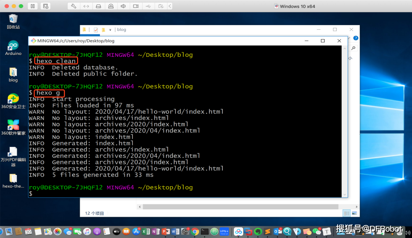
Task: Open Explorer help question mark icon
Action: (x=356, y=38)
